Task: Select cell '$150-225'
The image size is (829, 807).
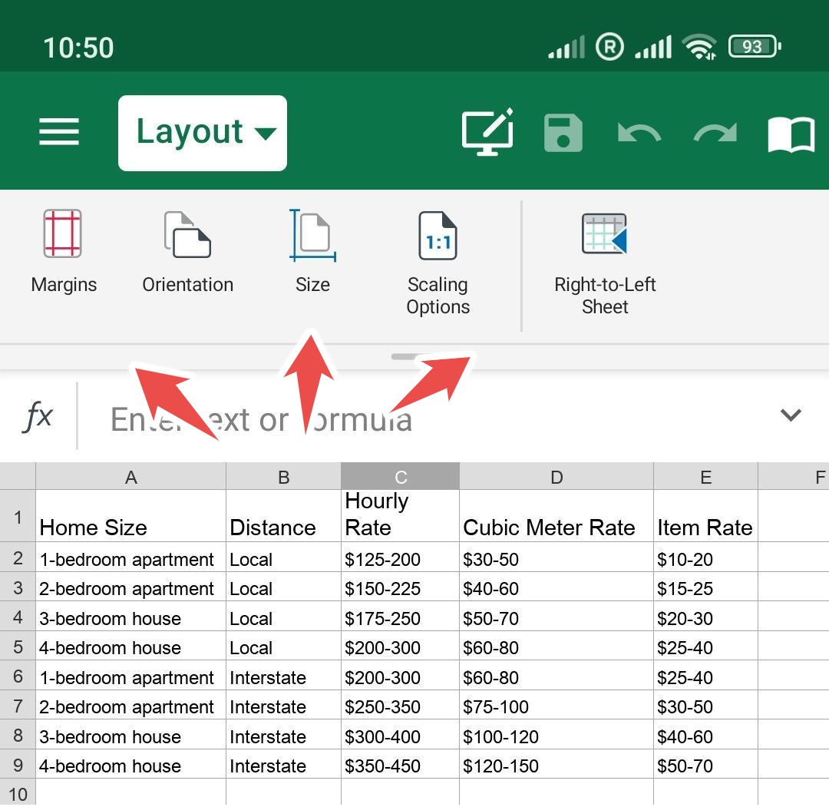Action: pos(400,587)
